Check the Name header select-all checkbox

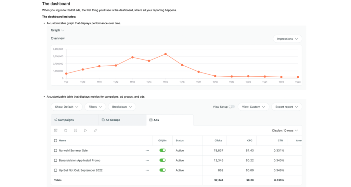pyautogui.click(x=55, y=140)
